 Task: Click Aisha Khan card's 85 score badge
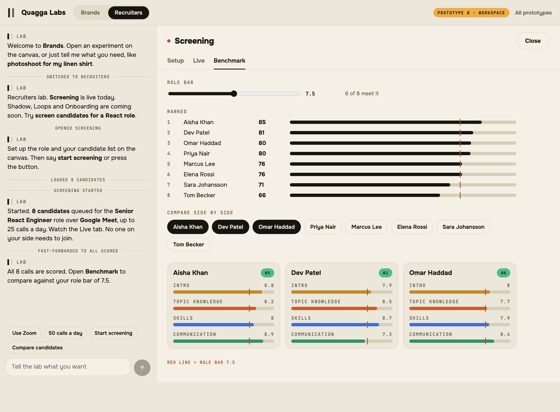[x=267, y=273]
